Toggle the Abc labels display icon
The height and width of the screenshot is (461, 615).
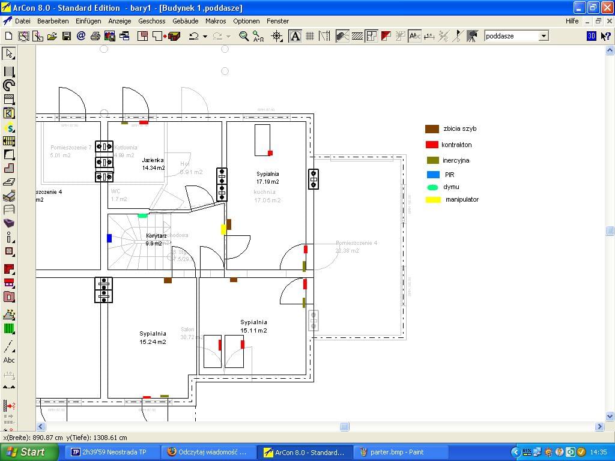tap(414, 36)
